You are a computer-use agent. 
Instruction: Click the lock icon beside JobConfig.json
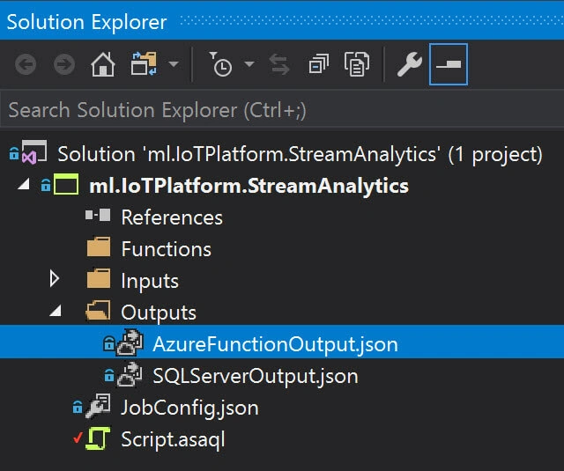(x=78, y=407)
